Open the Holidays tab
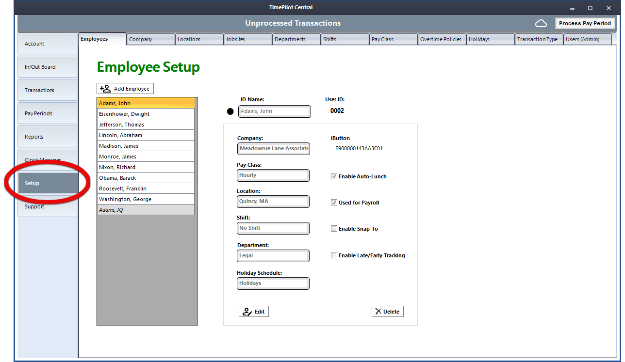Image resolution: width=625 pixels, height=362 pixels. point(490,39)
